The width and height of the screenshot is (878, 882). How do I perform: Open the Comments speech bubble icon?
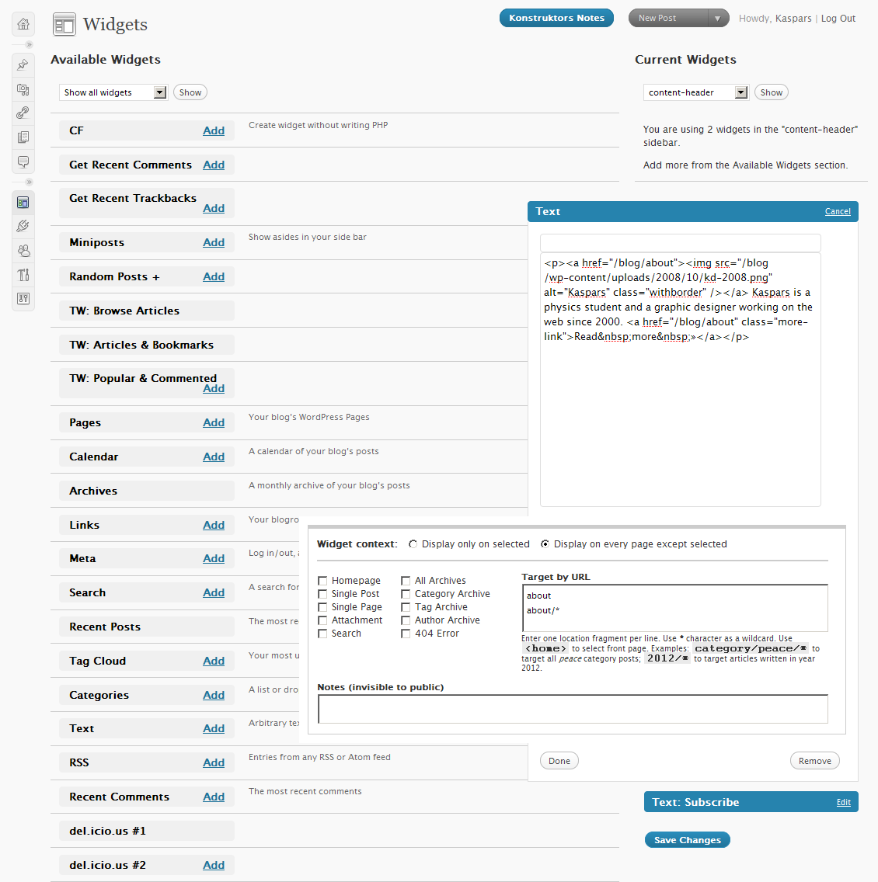coord(23,161)
